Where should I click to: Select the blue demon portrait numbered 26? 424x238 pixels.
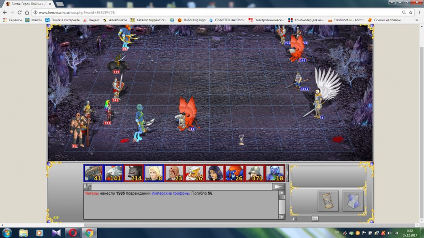coord(235,173)
